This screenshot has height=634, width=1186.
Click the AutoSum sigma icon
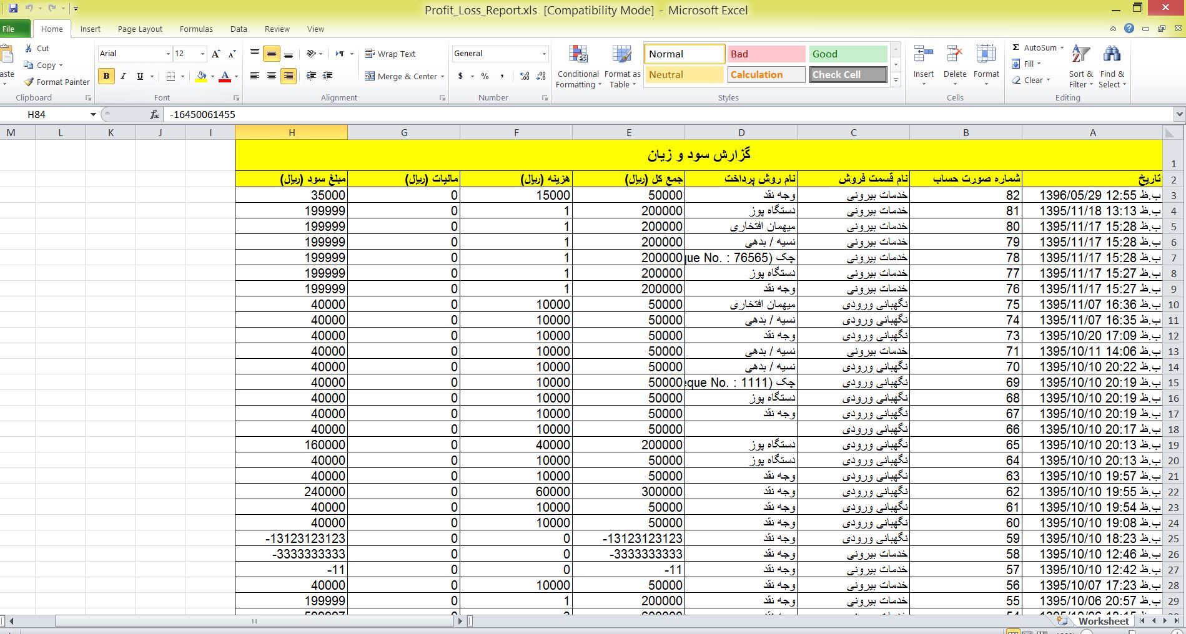(x=1016, y=47)
